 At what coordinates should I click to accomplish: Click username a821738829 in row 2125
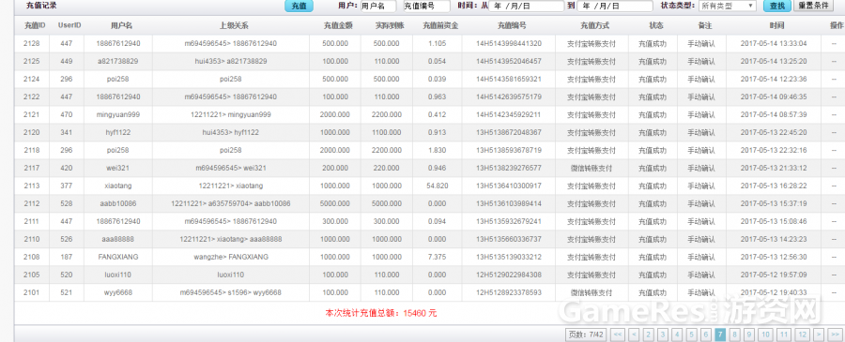click(x=118, y=61)
